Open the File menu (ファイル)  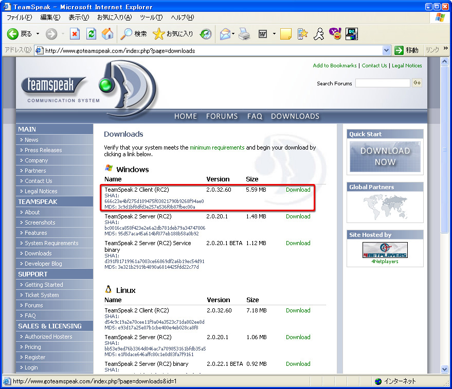point(19,17)
